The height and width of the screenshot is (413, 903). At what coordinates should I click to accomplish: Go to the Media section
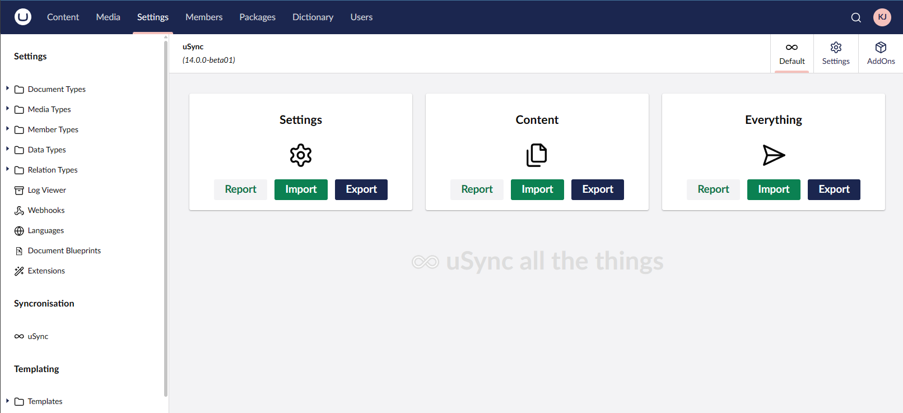pos(108,17)
